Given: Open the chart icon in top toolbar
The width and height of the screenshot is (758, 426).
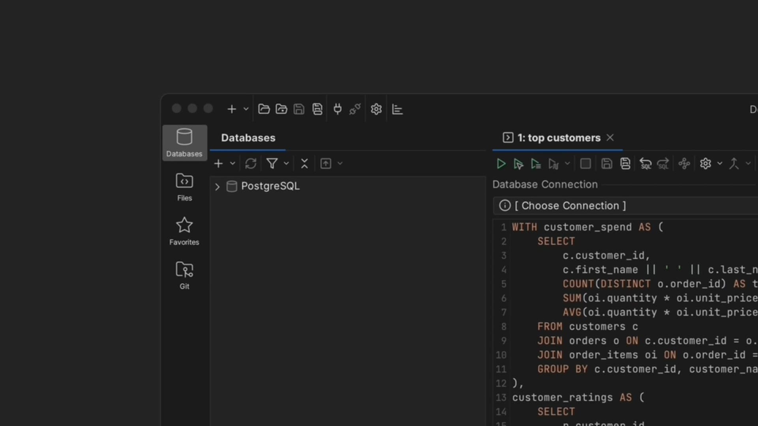Looking at the screenshot, I should (x=397, y=109).
